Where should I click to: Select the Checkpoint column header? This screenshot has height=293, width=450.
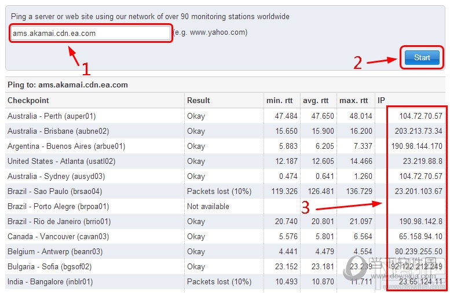pyautogui.click(x=28, y=100)
